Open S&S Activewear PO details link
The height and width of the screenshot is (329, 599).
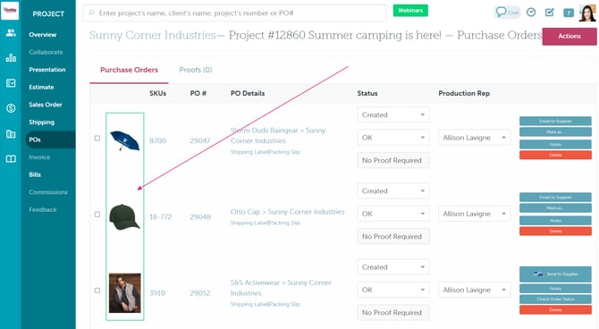281,288
